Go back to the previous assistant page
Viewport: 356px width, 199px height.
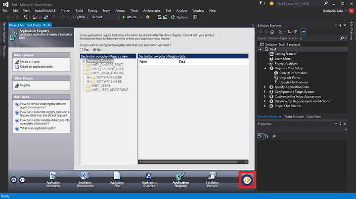22,180
